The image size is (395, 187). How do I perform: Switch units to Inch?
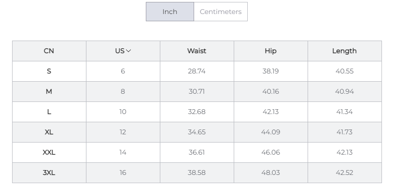coord(170,12)
